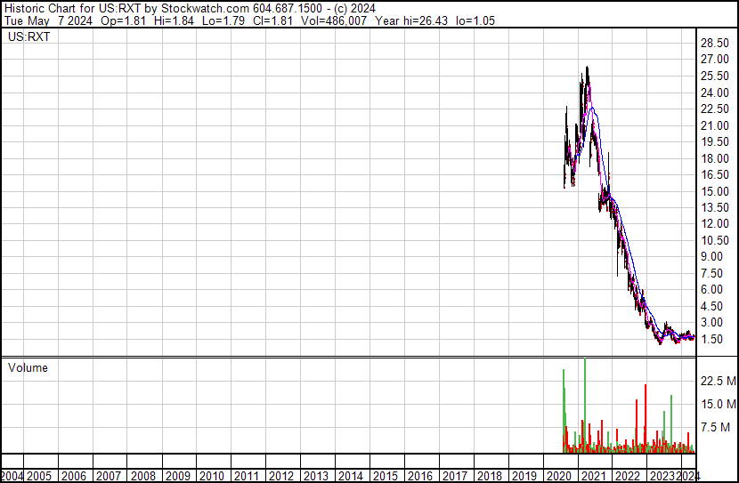
Task: Select the 2022 year label on the time axis
Action: click(627, 476)
